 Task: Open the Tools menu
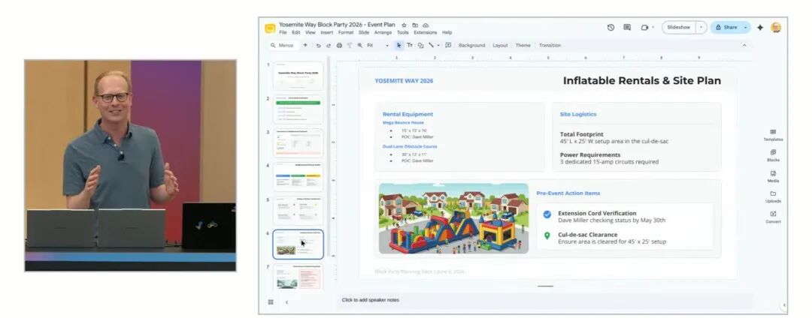tap(403, 32)
